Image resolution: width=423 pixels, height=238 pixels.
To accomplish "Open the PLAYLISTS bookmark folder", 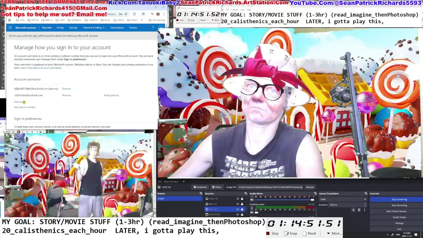I will (91, 20).
